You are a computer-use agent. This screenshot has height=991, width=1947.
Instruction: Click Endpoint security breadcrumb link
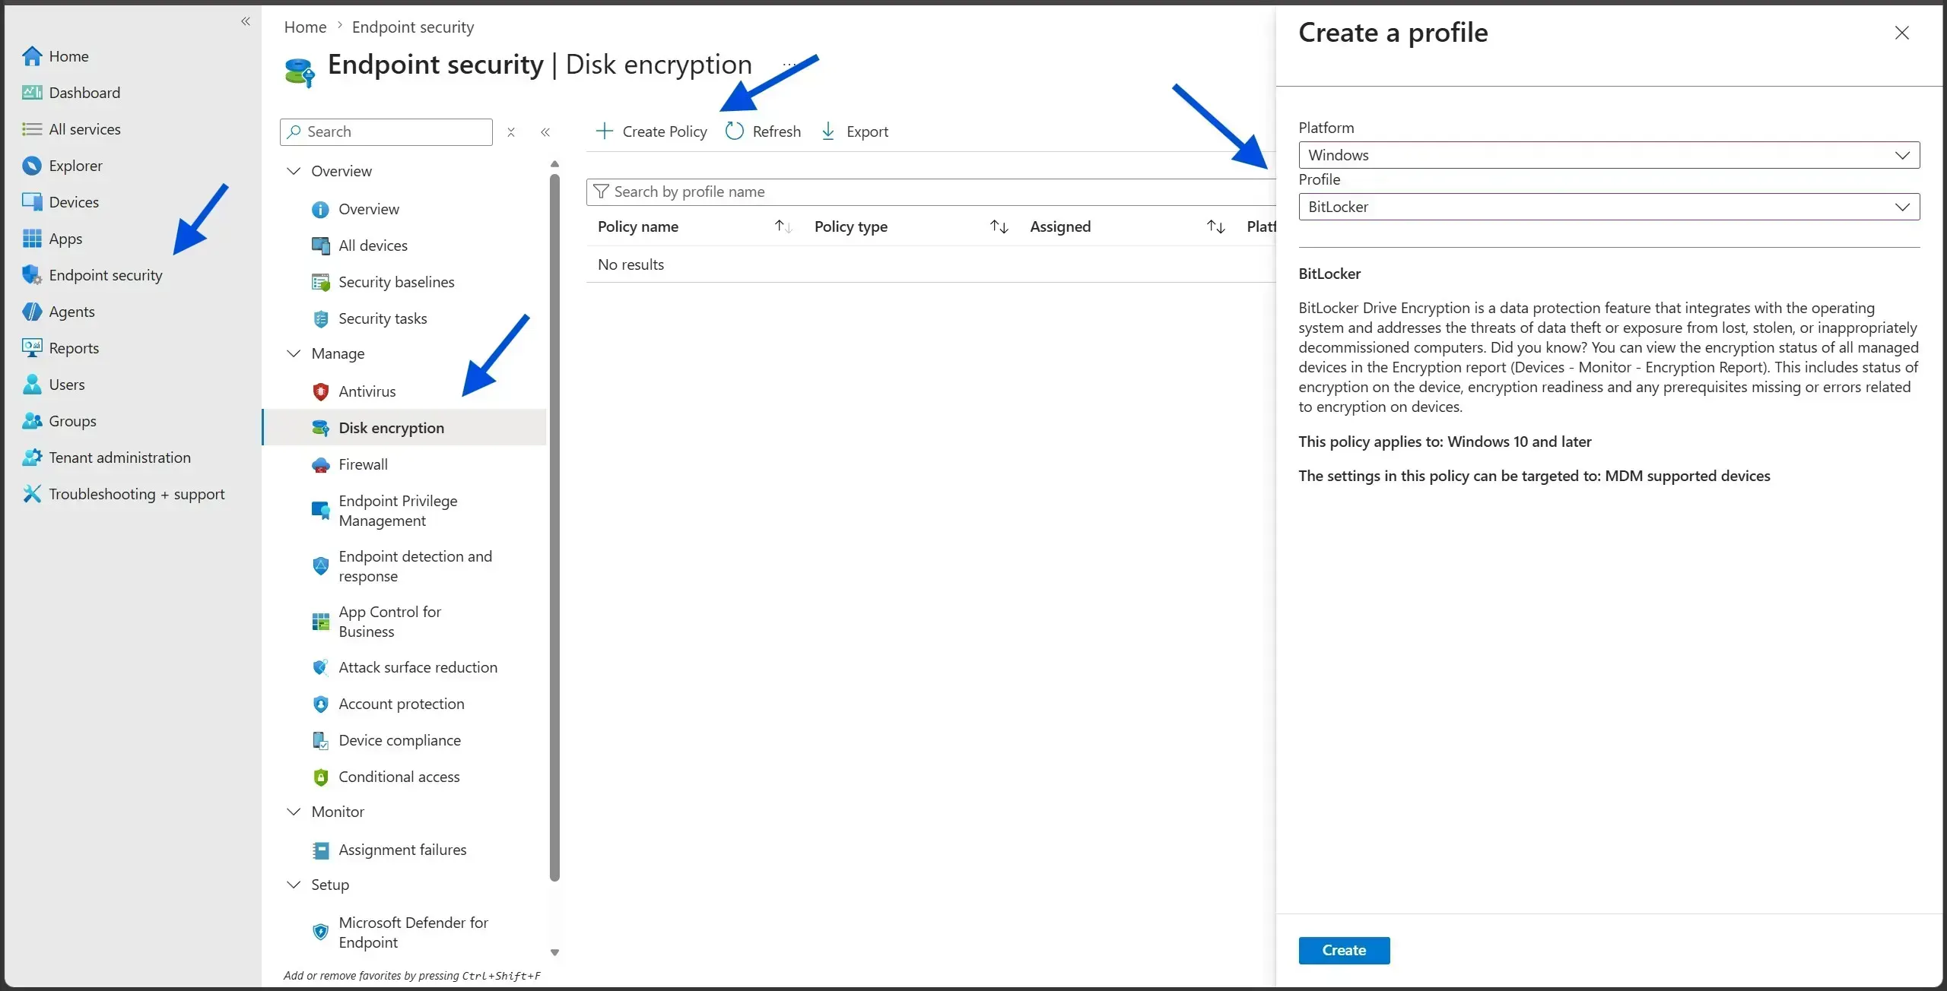click(413, 27)
